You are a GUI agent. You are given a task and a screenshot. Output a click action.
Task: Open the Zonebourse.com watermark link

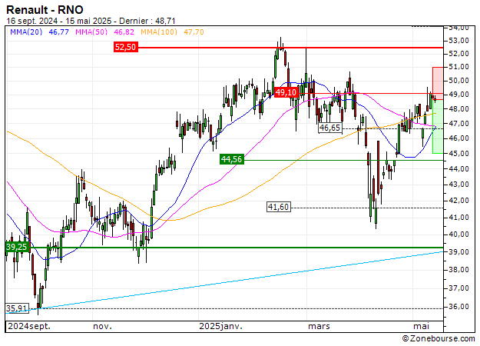pos(442,338)
